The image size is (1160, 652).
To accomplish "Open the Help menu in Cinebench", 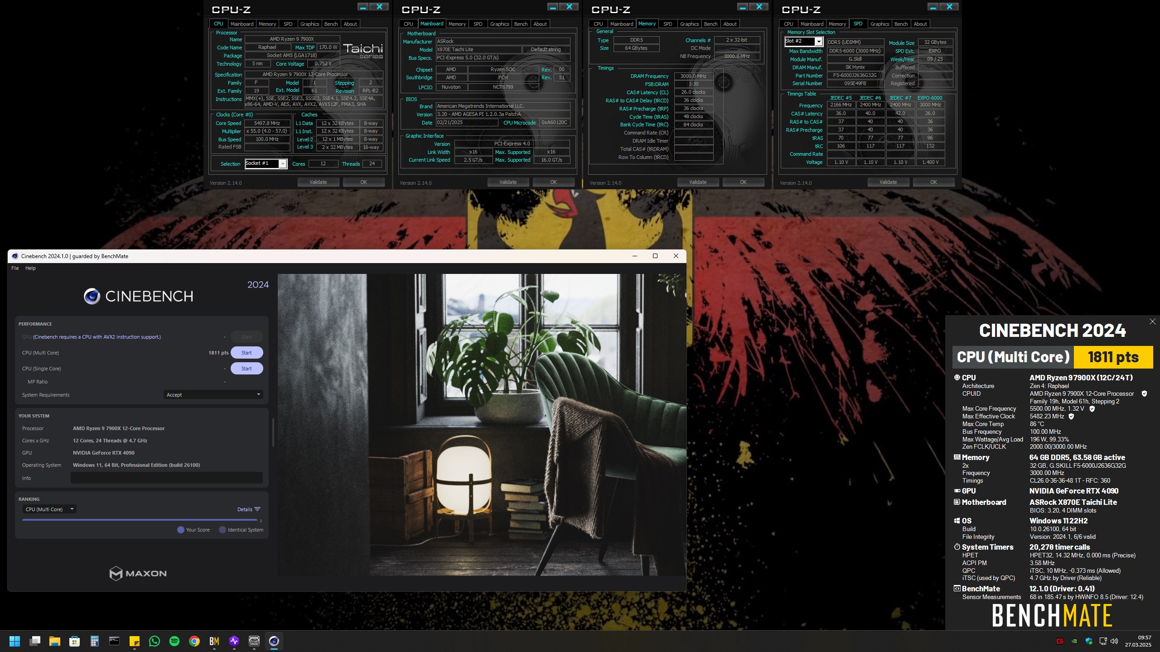I will pyautogui.click(x=30, y=268).
